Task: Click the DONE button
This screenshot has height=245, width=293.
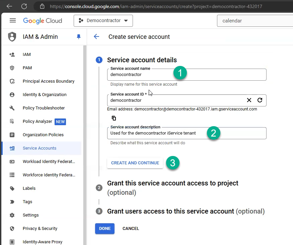Action: pos(105,229)
